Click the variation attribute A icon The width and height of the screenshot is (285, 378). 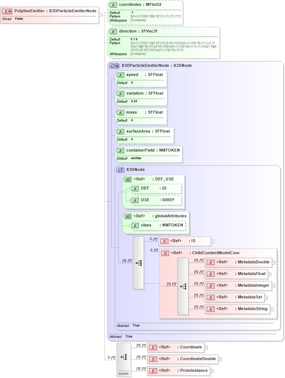click(120, 93)
